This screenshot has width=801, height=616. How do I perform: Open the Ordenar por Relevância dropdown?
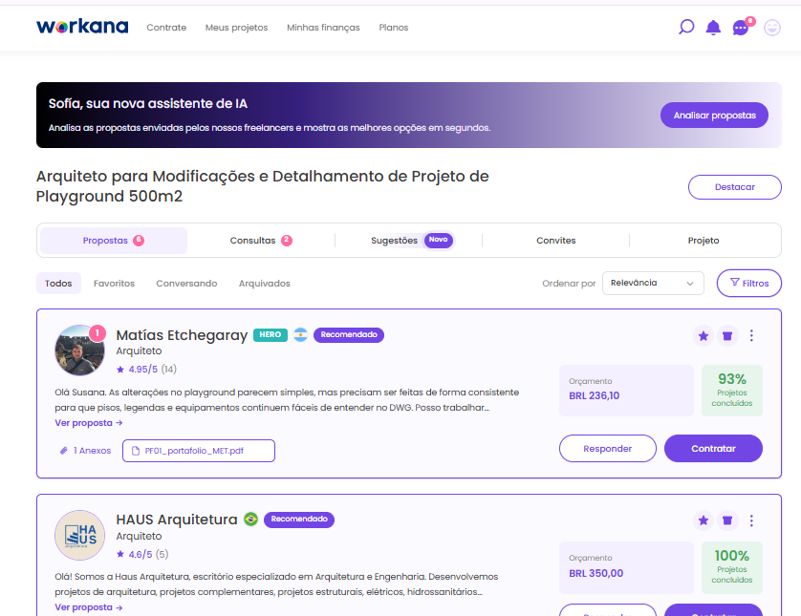coord(653,284)
